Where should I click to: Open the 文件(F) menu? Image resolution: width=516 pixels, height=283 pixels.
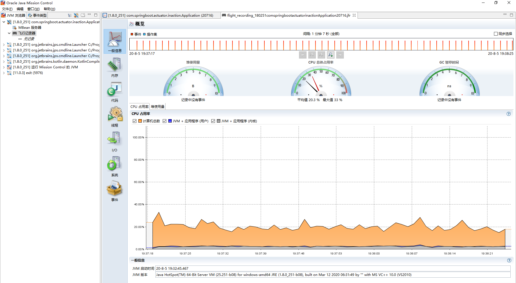point(7,9)
